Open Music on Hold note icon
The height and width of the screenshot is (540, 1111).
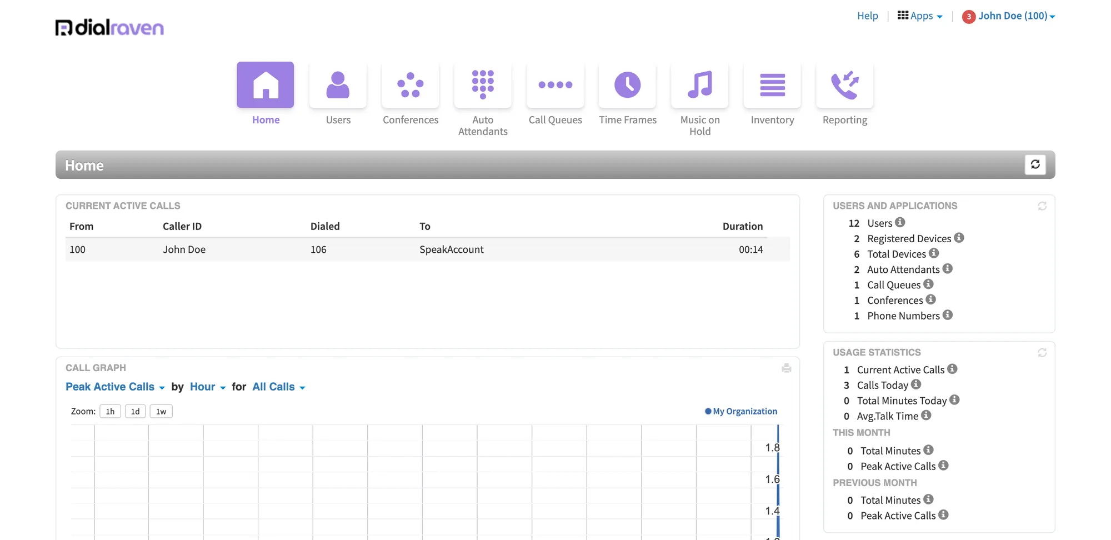(x=700, y=85)
